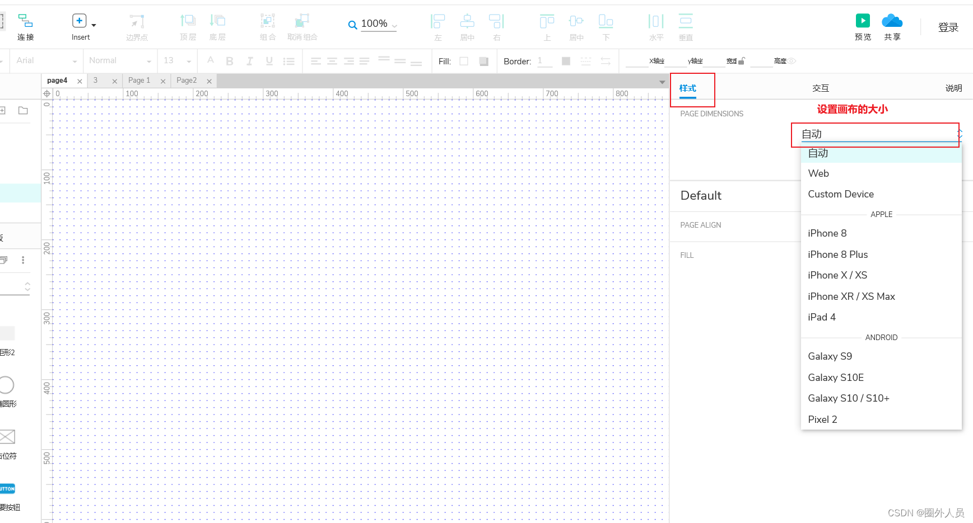Select iPhone 8 Plus option

coord(882,255)
